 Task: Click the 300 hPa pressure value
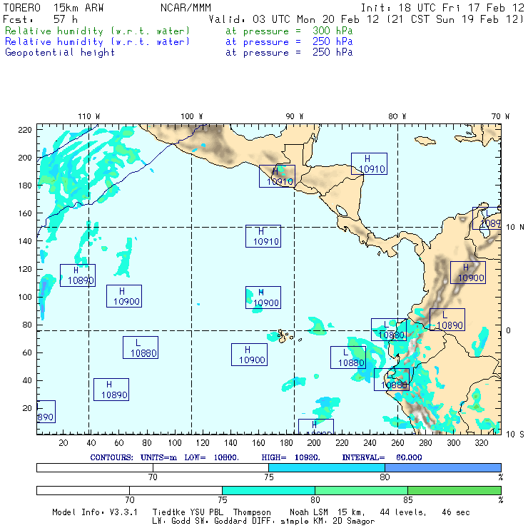click(x=332, y=31)
